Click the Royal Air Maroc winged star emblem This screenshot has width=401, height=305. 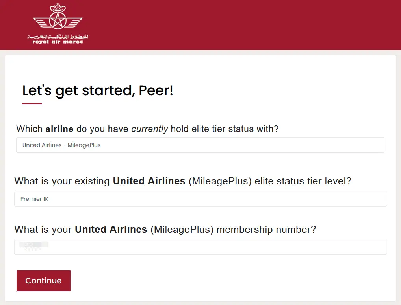(58, 22)
